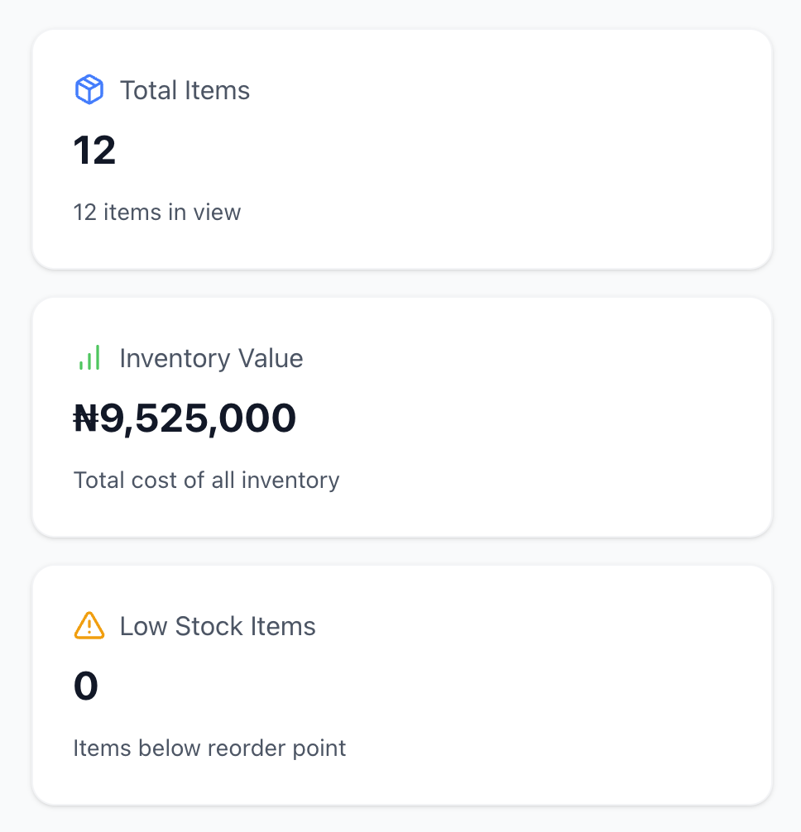Open the Total Items summary card
801x832 pixels.
tap(402, 150)
